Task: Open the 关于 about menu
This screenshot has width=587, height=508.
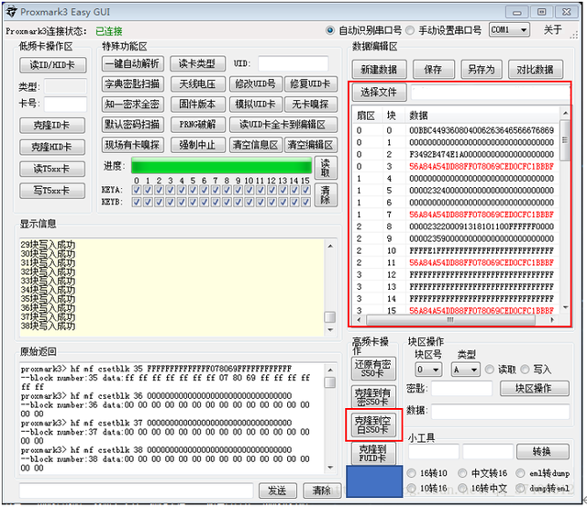Action: [x=552, y=30]
